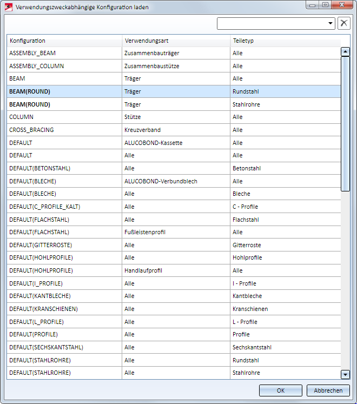Sort by the Konfiguration column header
This screenshot has width=357, height=404.
click(x=64, y=41)
